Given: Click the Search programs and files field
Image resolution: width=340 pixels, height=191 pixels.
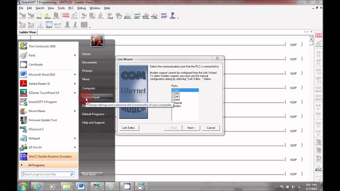Looking at the screenshot, I should [48, 174].
